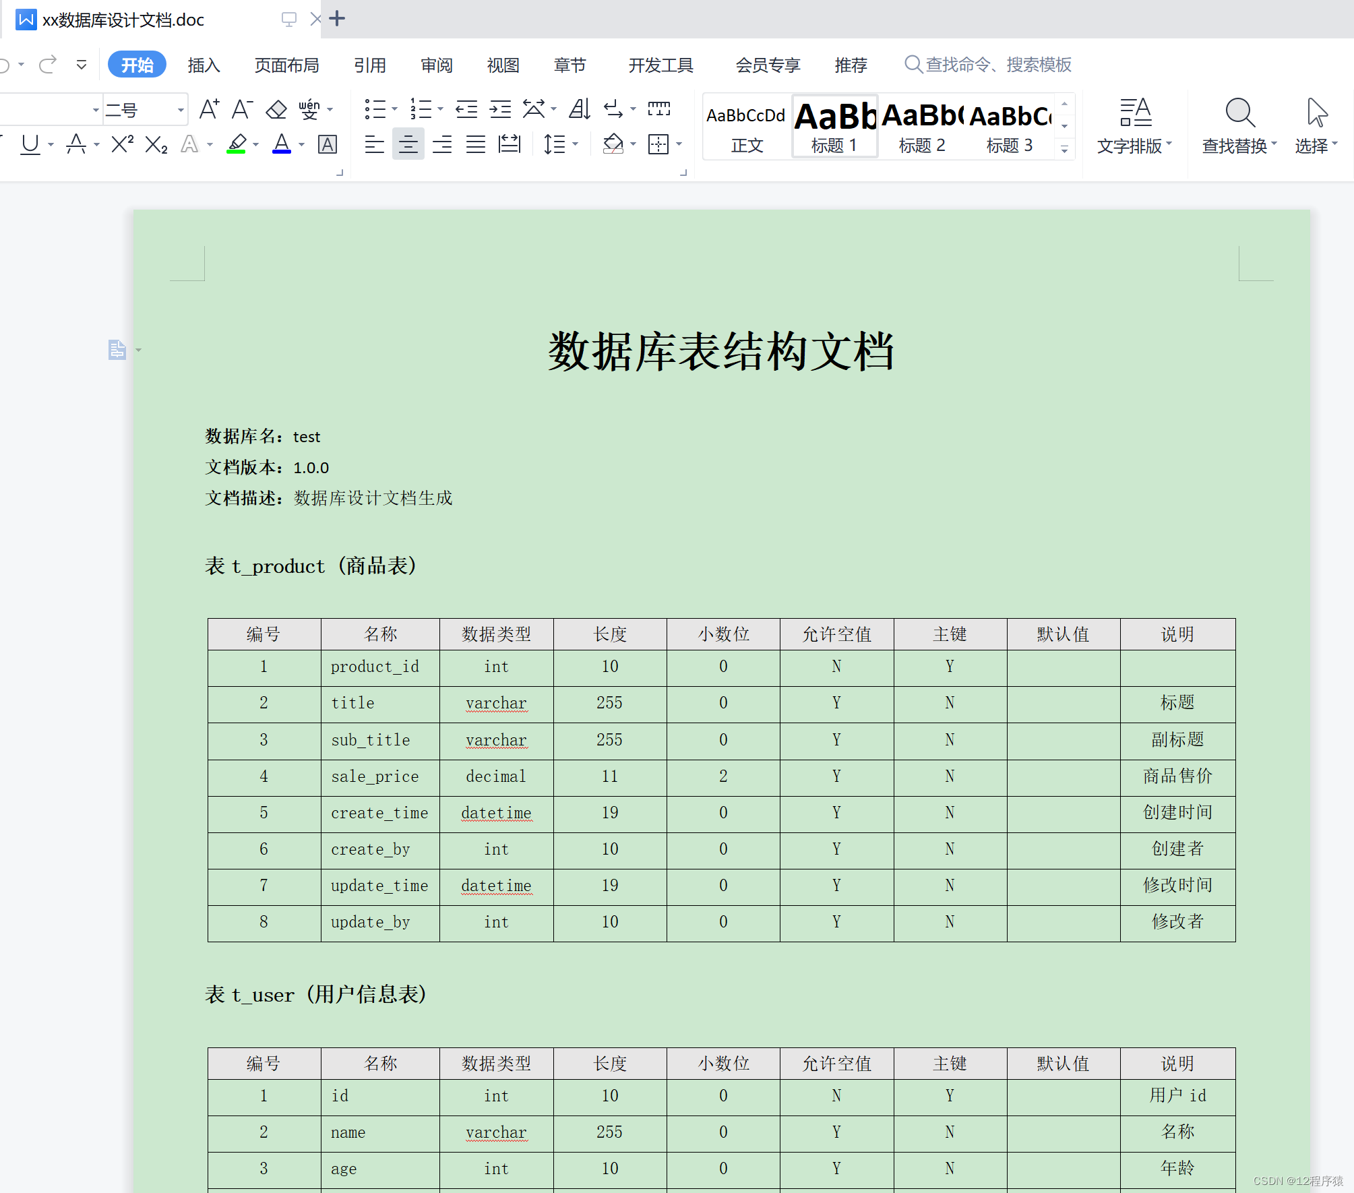The image size is (1354, 1193).
Task: Switch to the 插入 ribbon tab
Action: click(204, 65)
